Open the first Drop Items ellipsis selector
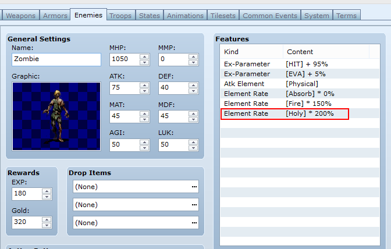The width and height of the screenshot is (391, 249). click(x=194, y=187)
